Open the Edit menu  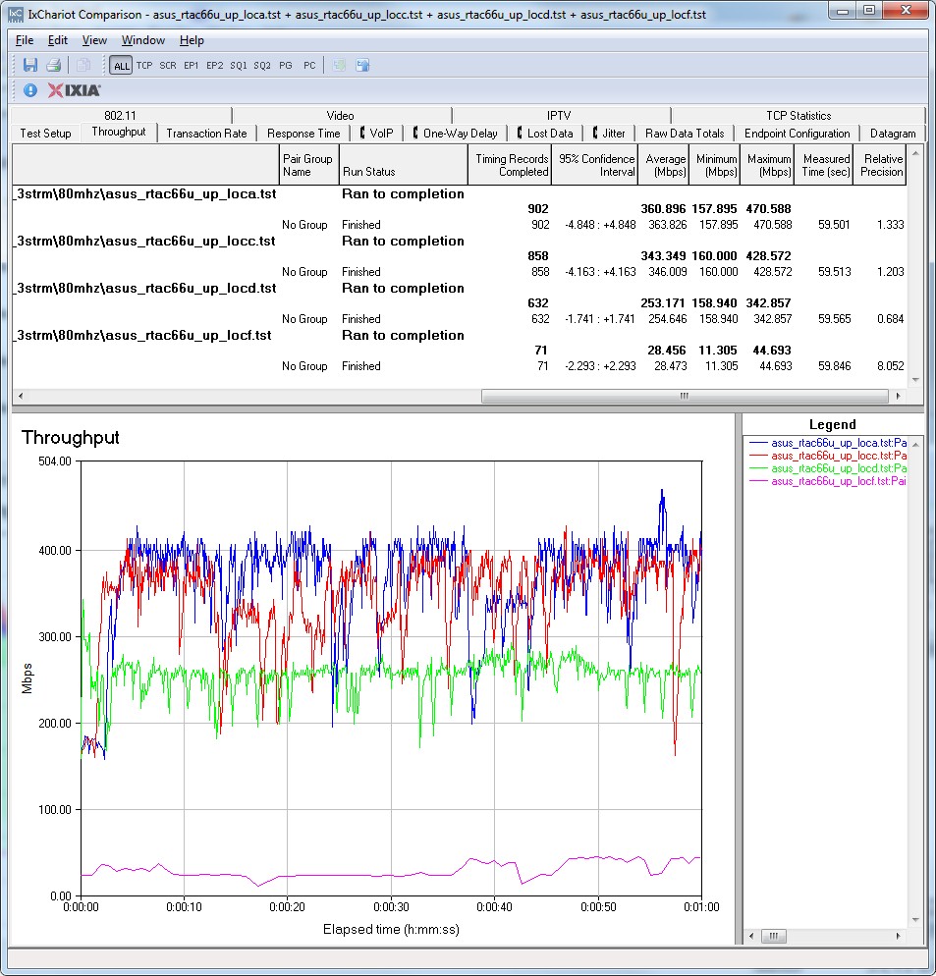coord(57,40)
